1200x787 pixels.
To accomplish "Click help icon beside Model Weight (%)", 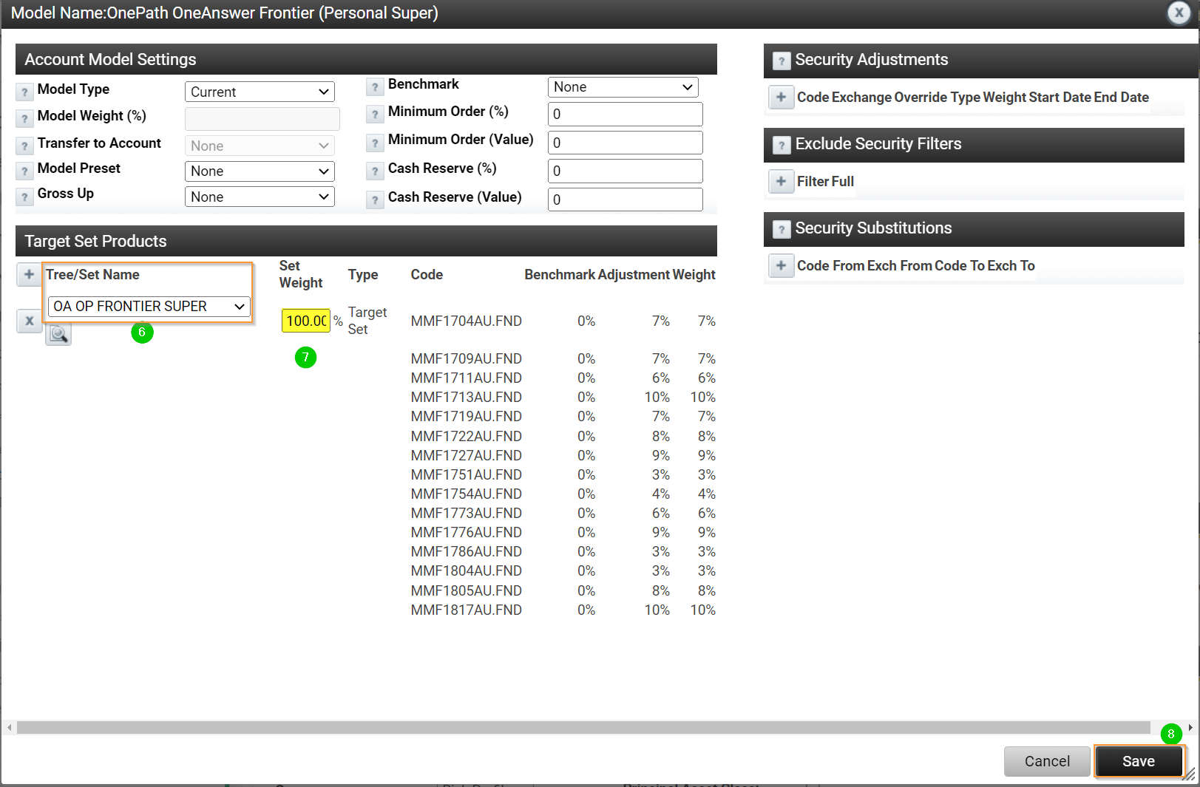I will pos(24,118).
